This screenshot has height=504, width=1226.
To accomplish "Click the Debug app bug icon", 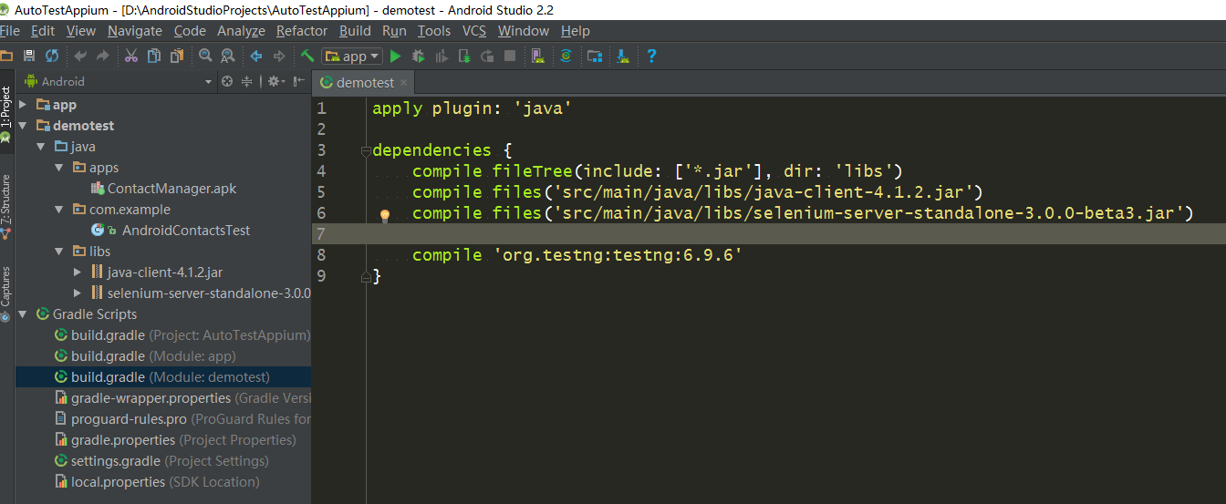I will click(x=418, y=56).
